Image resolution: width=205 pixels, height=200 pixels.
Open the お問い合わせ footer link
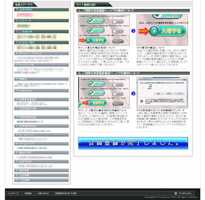tap(44, 193)
